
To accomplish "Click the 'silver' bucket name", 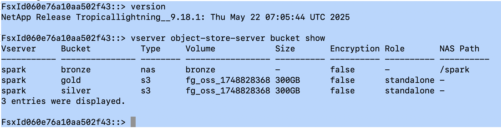I will 76,91.
